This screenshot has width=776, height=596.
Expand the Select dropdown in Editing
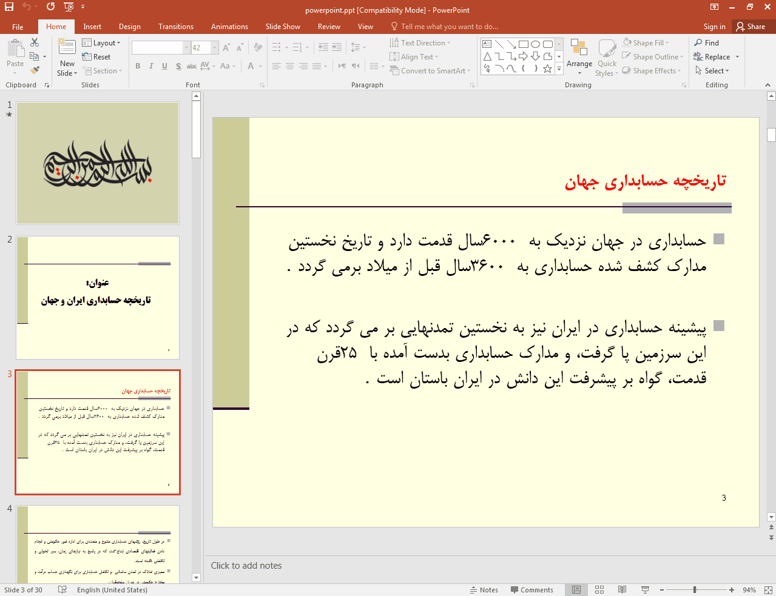716,71
